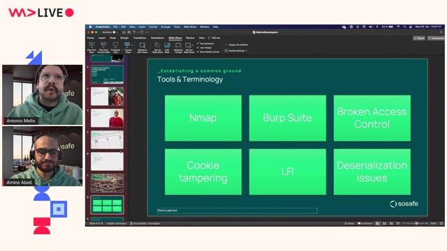The height and width of the screenshot is (251, 447).
Task: Open the Review ribbon tab
Action: pyautogui.click(x=190, y=38)
